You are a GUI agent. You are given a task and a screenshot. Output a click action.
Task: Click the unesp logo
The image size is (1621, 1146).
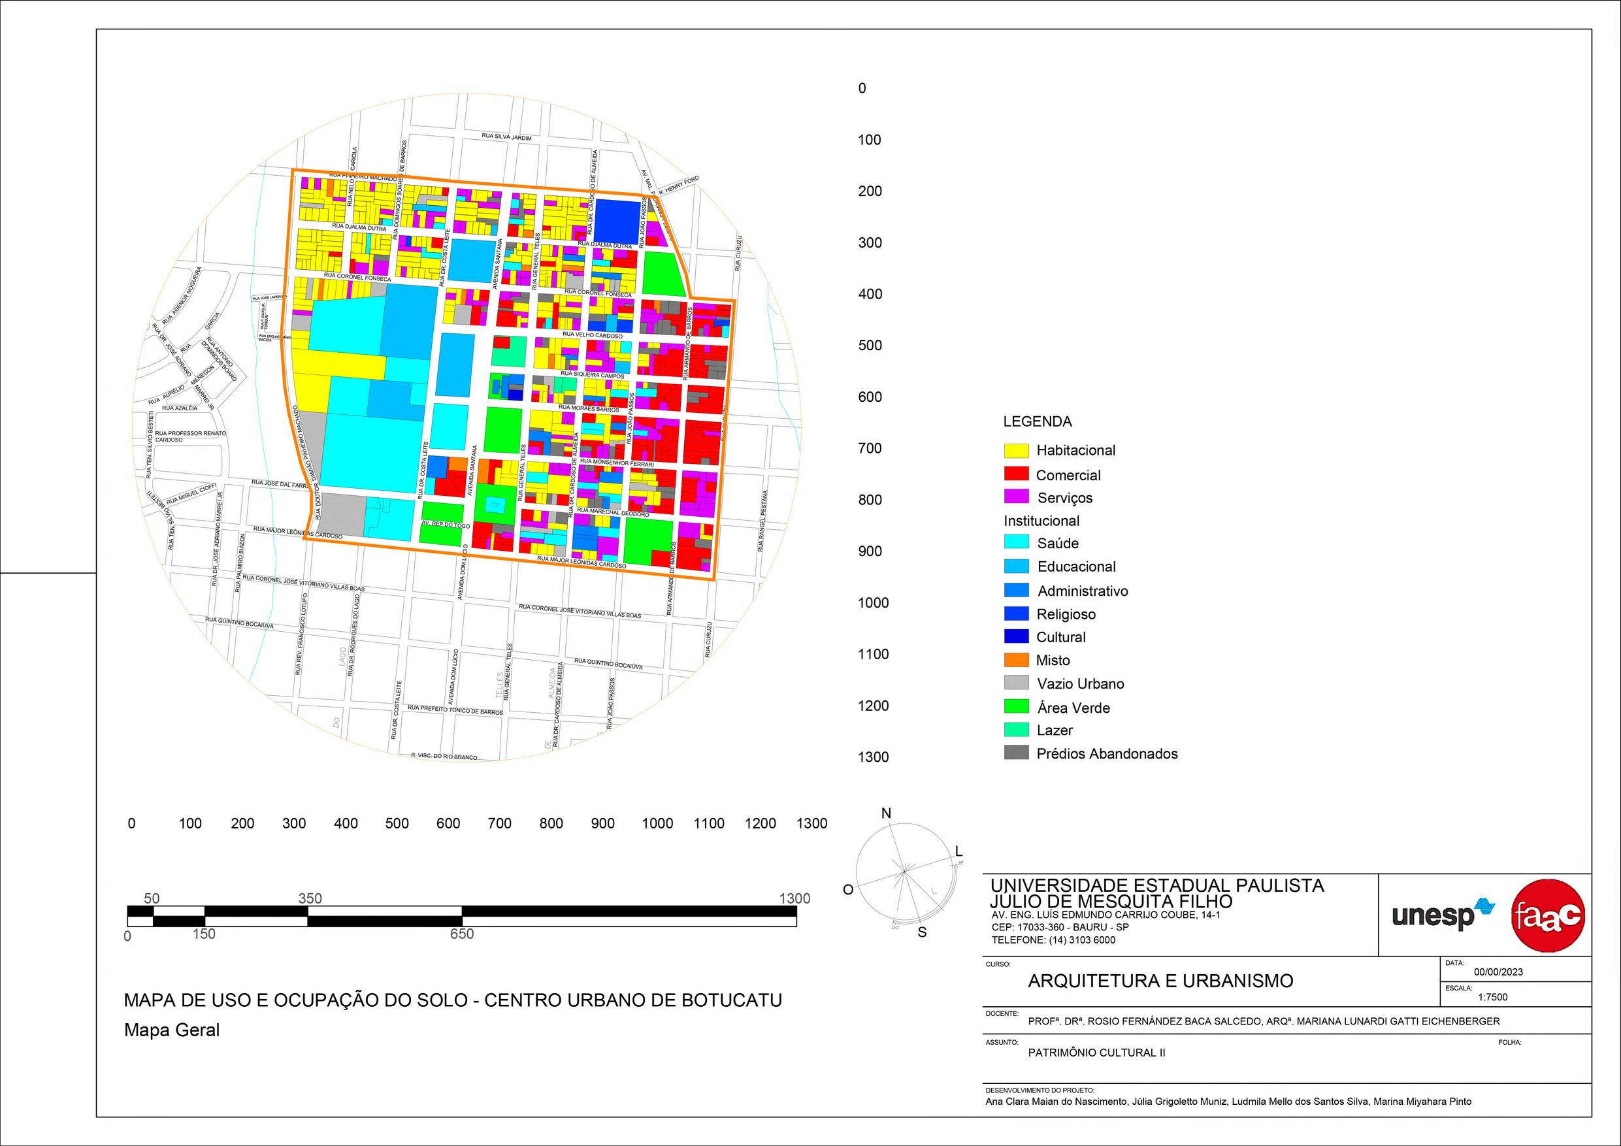tap(1443, 916)
